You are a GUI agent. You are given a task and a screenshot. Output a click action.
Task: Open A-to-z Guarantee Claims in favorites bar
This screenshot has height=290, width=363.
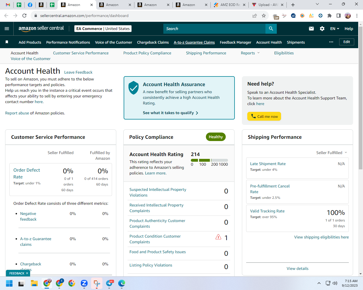coord(194,42)
